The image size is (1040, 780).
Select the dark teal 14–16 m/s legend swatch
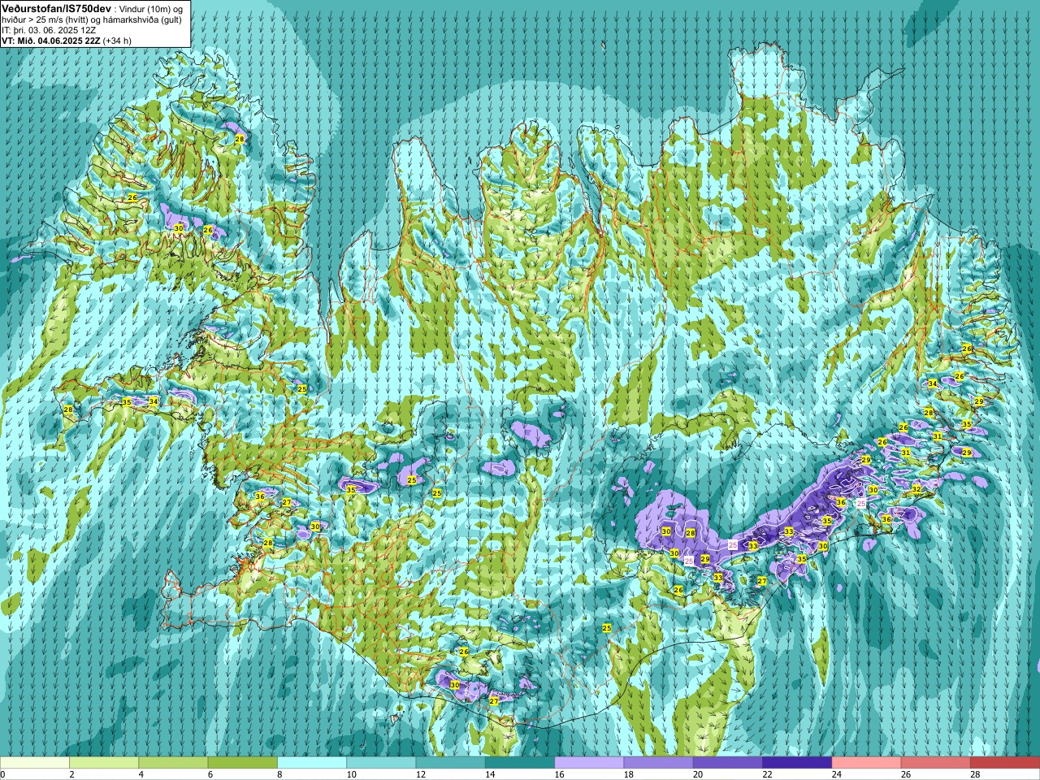(520, 763)
